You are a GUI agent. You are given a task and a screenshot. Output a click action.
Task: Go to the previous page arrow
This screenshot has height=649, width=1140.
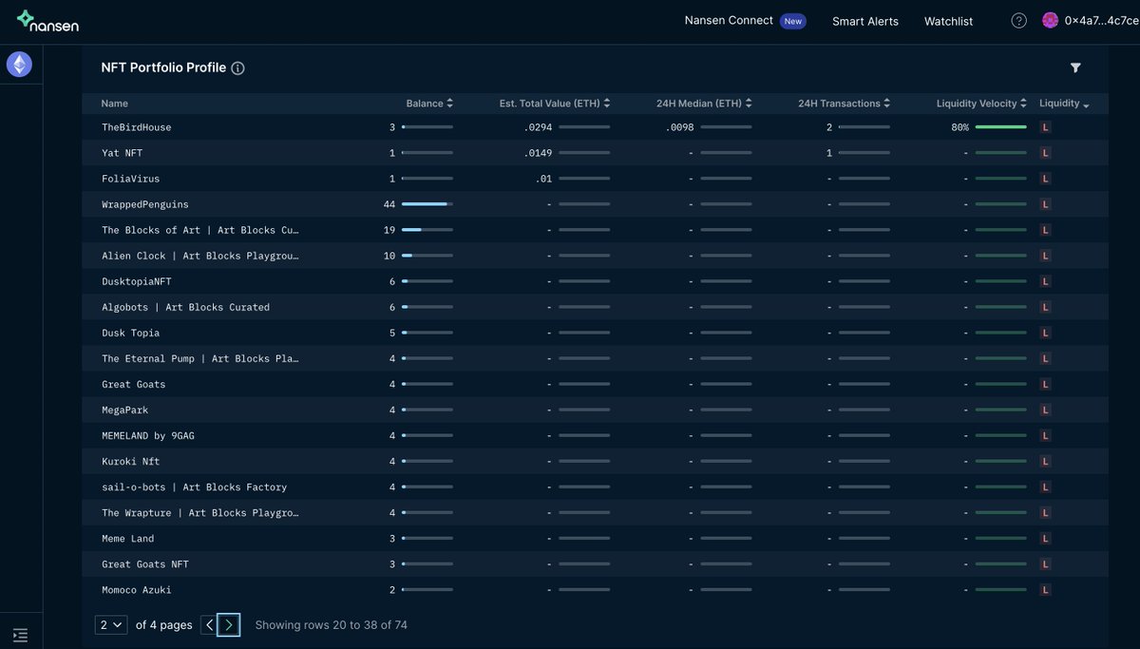click(x=209, y=624)
